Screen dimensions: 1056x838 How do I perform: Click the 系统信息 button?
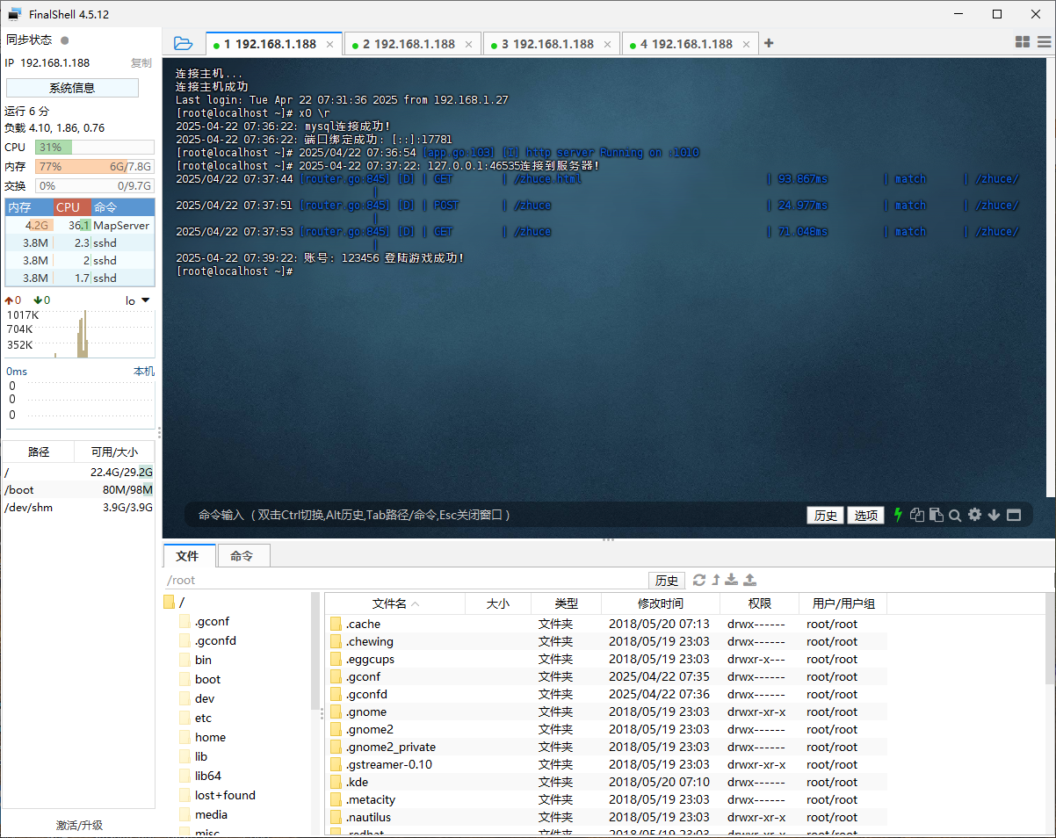(72, 88)
